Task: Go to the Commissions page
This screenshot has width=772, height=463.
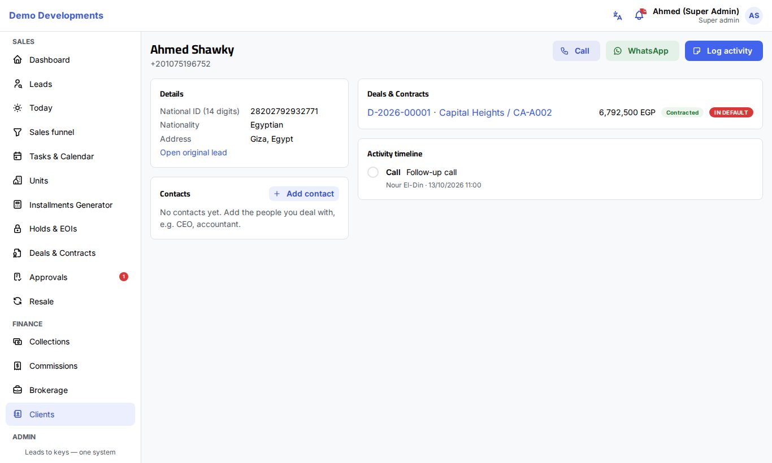Action: coord(70,366)
